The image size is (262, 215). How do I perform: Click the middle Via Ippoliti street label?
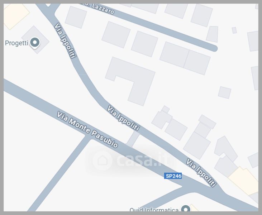123,118
